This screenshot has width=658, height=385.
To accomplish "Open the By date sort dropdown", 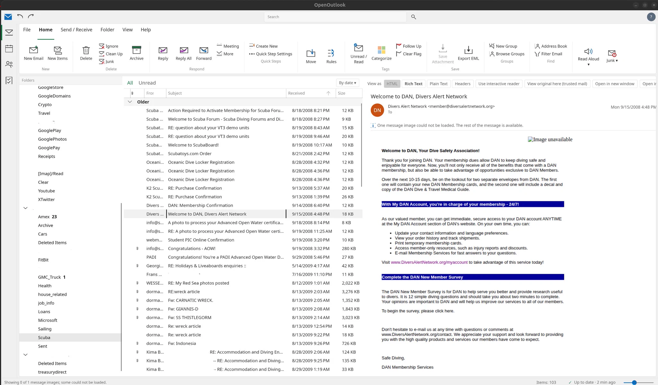I will point(347,83).
